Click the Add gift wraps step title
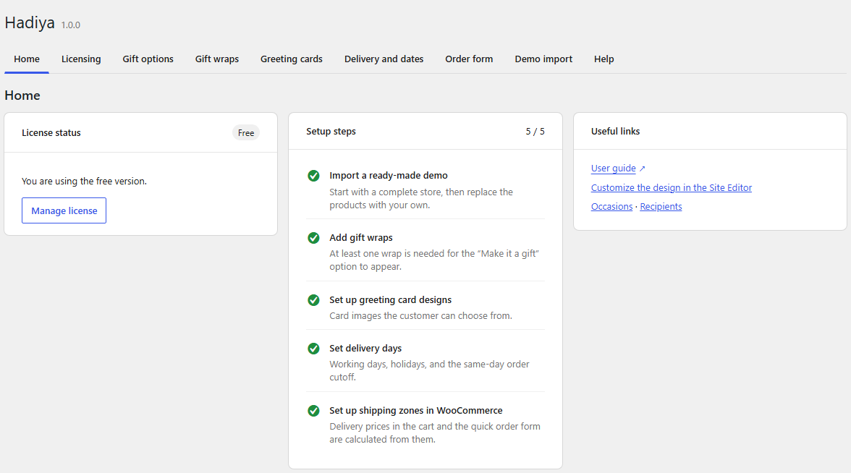Screen dimensions: 851x473 (361, 237)
